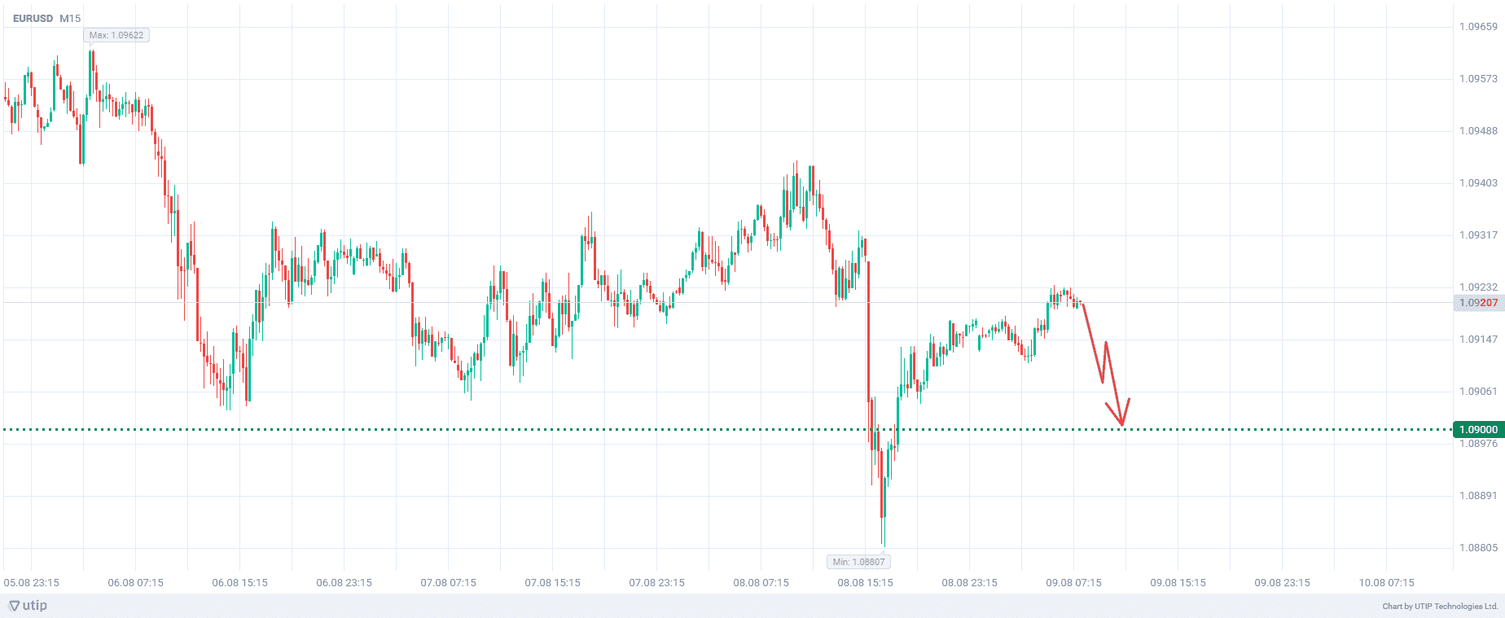Screen dimensions: 1505x618
Task: Click the 09.08 07:15 time label
Action: 1074,582
